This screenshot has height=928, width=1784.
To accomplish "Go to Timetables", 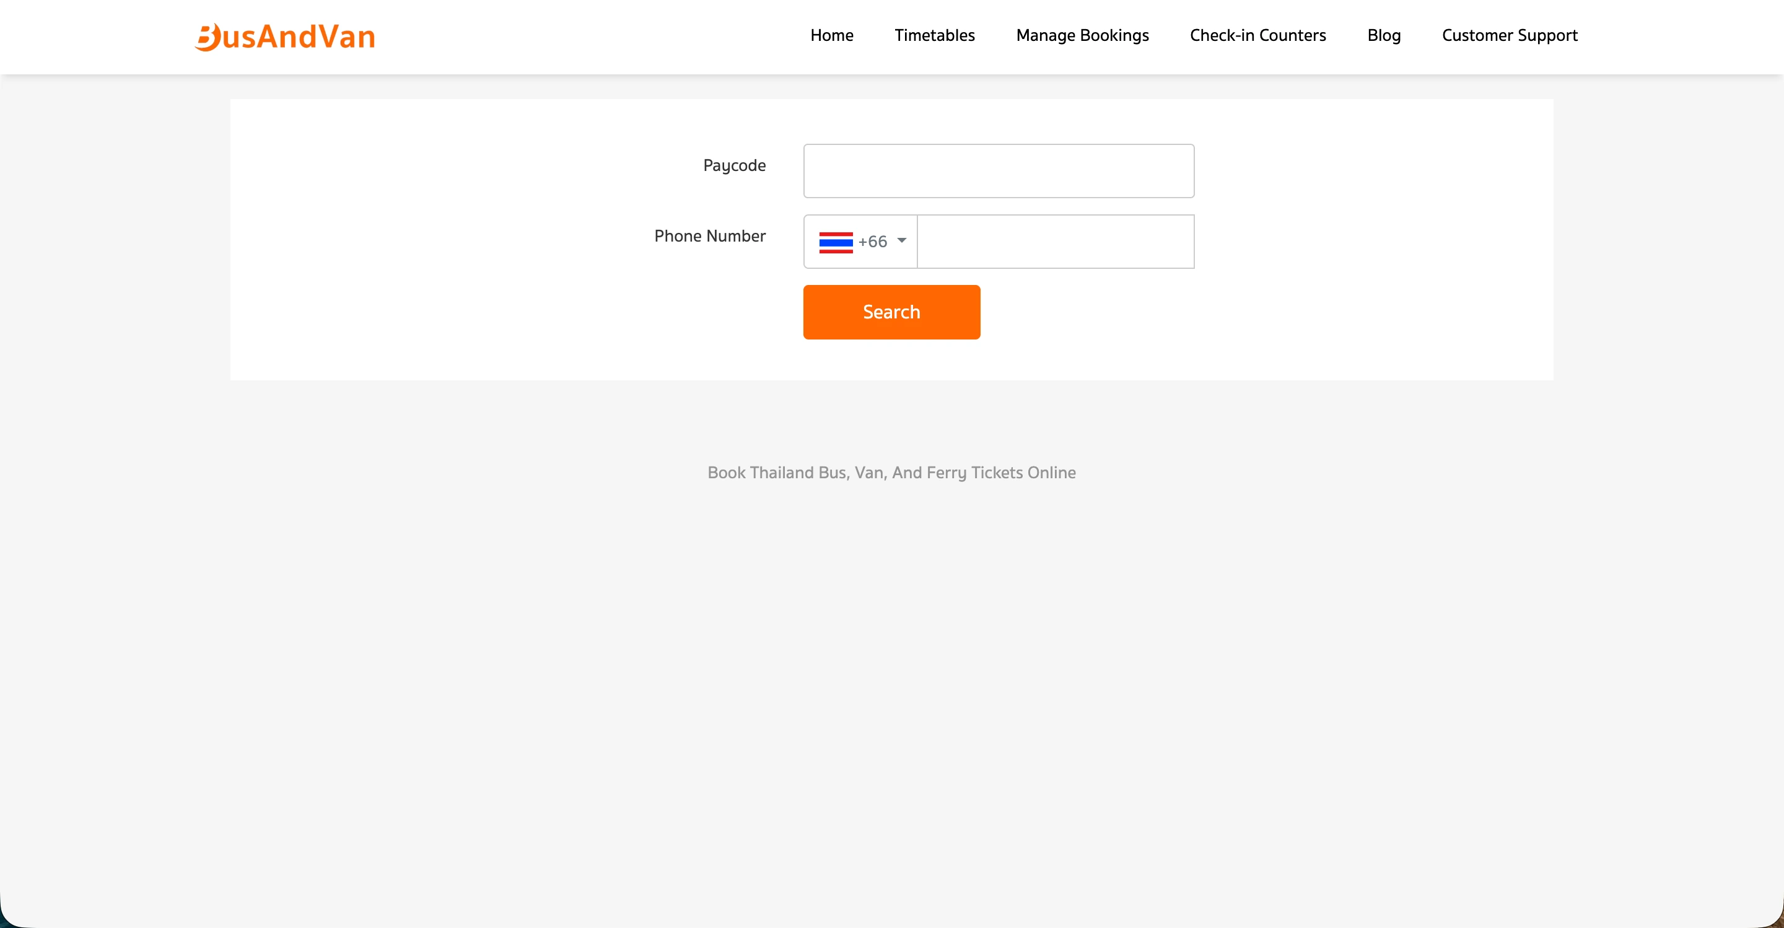I will (x=934, y=35).
